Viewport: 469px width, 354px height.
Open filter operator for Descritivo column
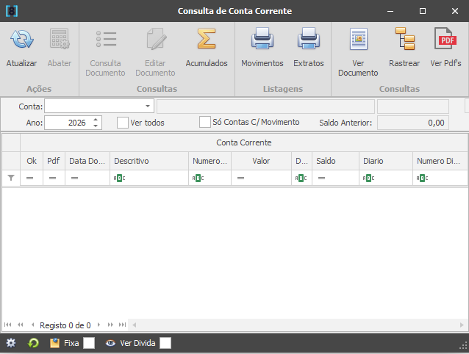(x=118, y=178)
